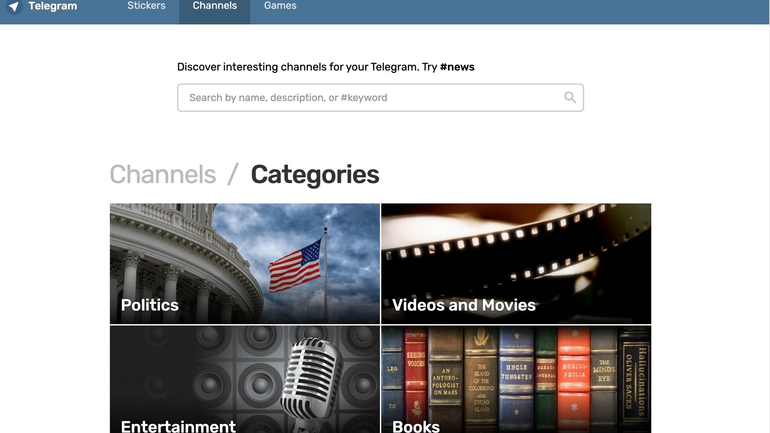Open the Entertainment category tile
The height and width of the screenshot is (433, 770).
click(245, 379)
